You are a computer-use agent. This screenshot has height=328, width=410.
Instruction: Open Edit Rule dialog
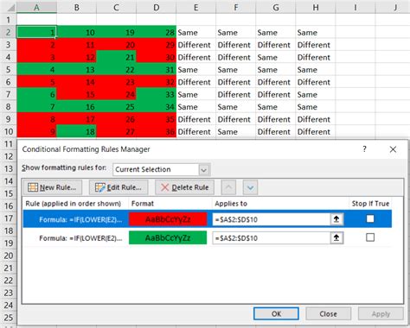119,187
